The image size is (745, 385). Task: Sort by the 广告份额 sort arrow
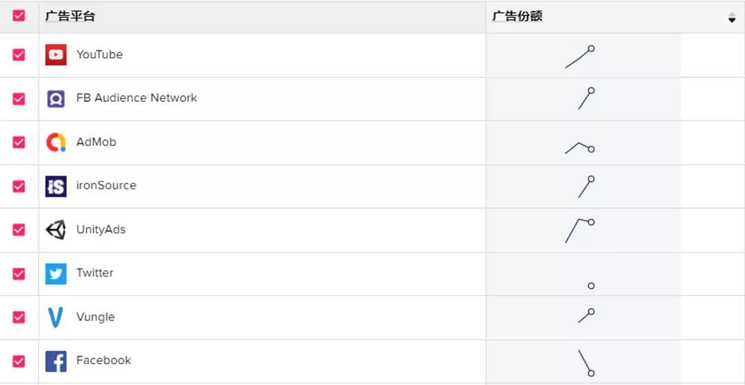pos(732,18)
